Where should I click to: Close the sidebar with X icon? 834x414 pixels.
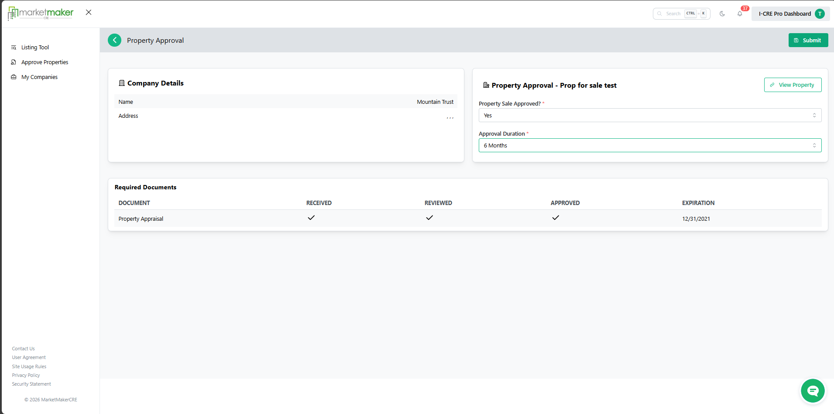click(x=89, y=12)
